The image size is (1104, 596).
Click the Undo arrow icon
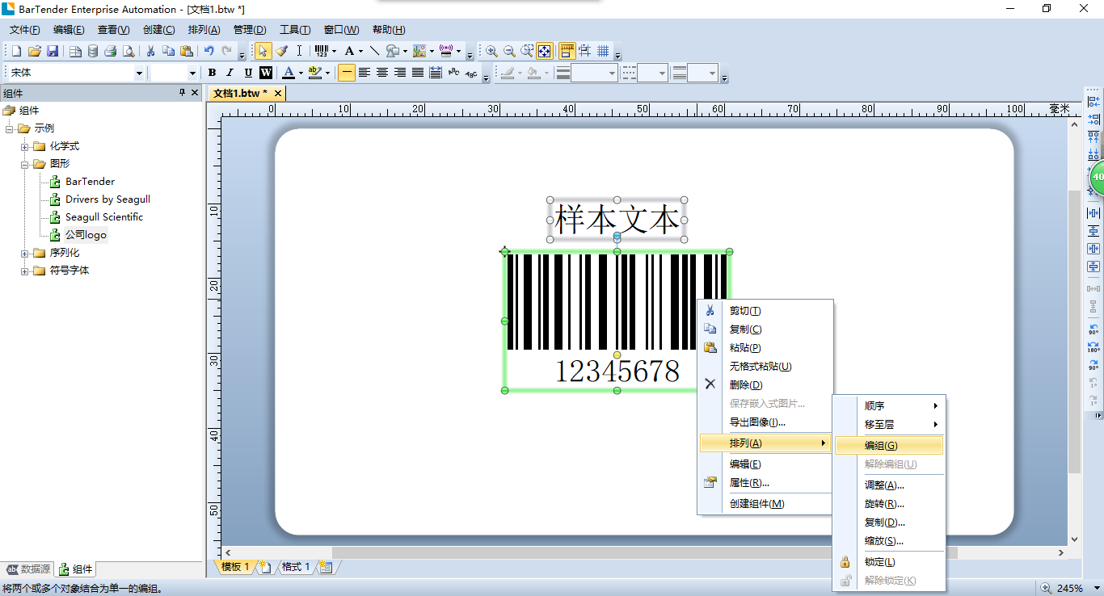coord(209,51)
